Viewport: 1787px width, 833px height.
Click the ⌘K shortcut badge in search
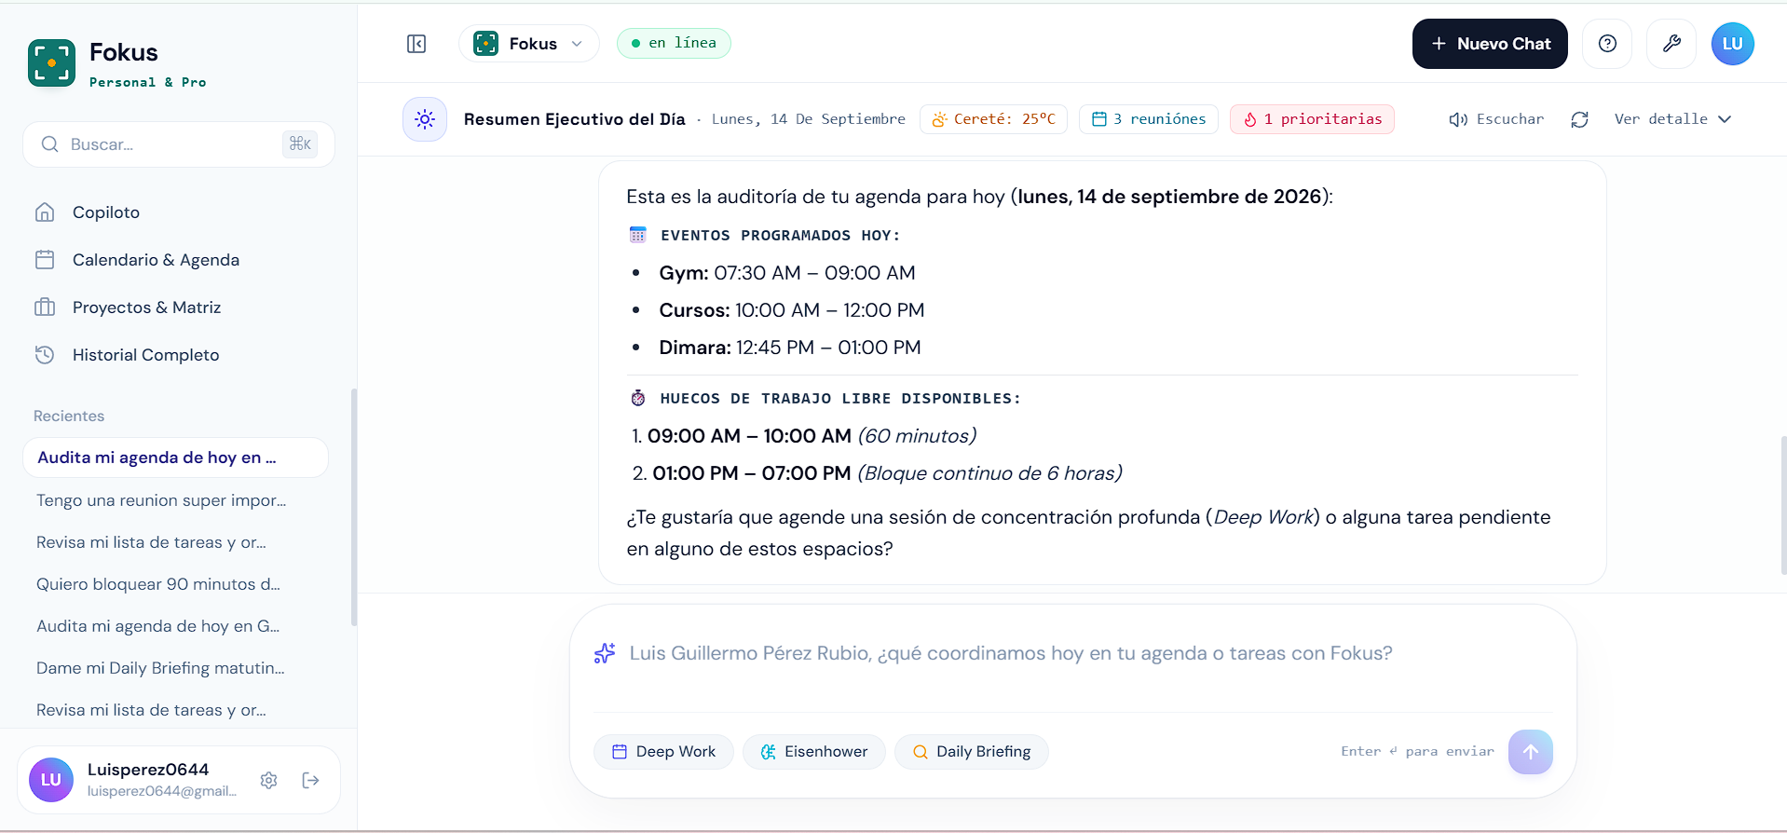(300, 144)
